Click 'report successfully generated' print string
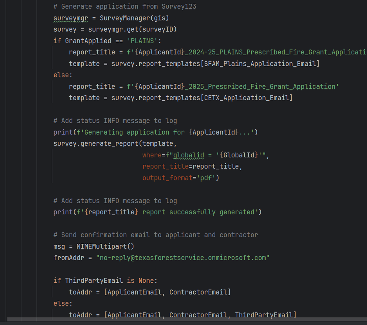This screenshot has height=325, width=367. 198,212
